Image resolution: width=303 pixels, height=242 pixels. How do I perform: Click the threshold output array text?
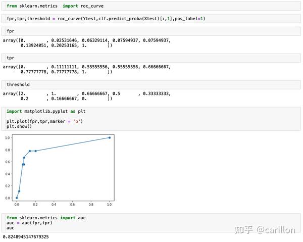86,96
